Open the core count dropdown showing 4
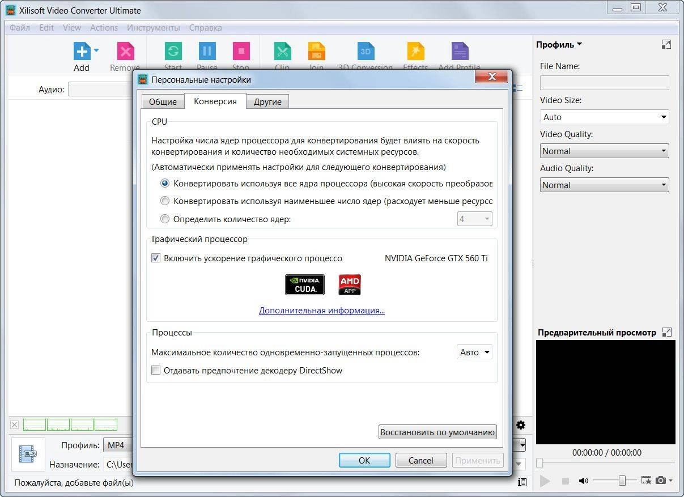 [x=475, y=219]
